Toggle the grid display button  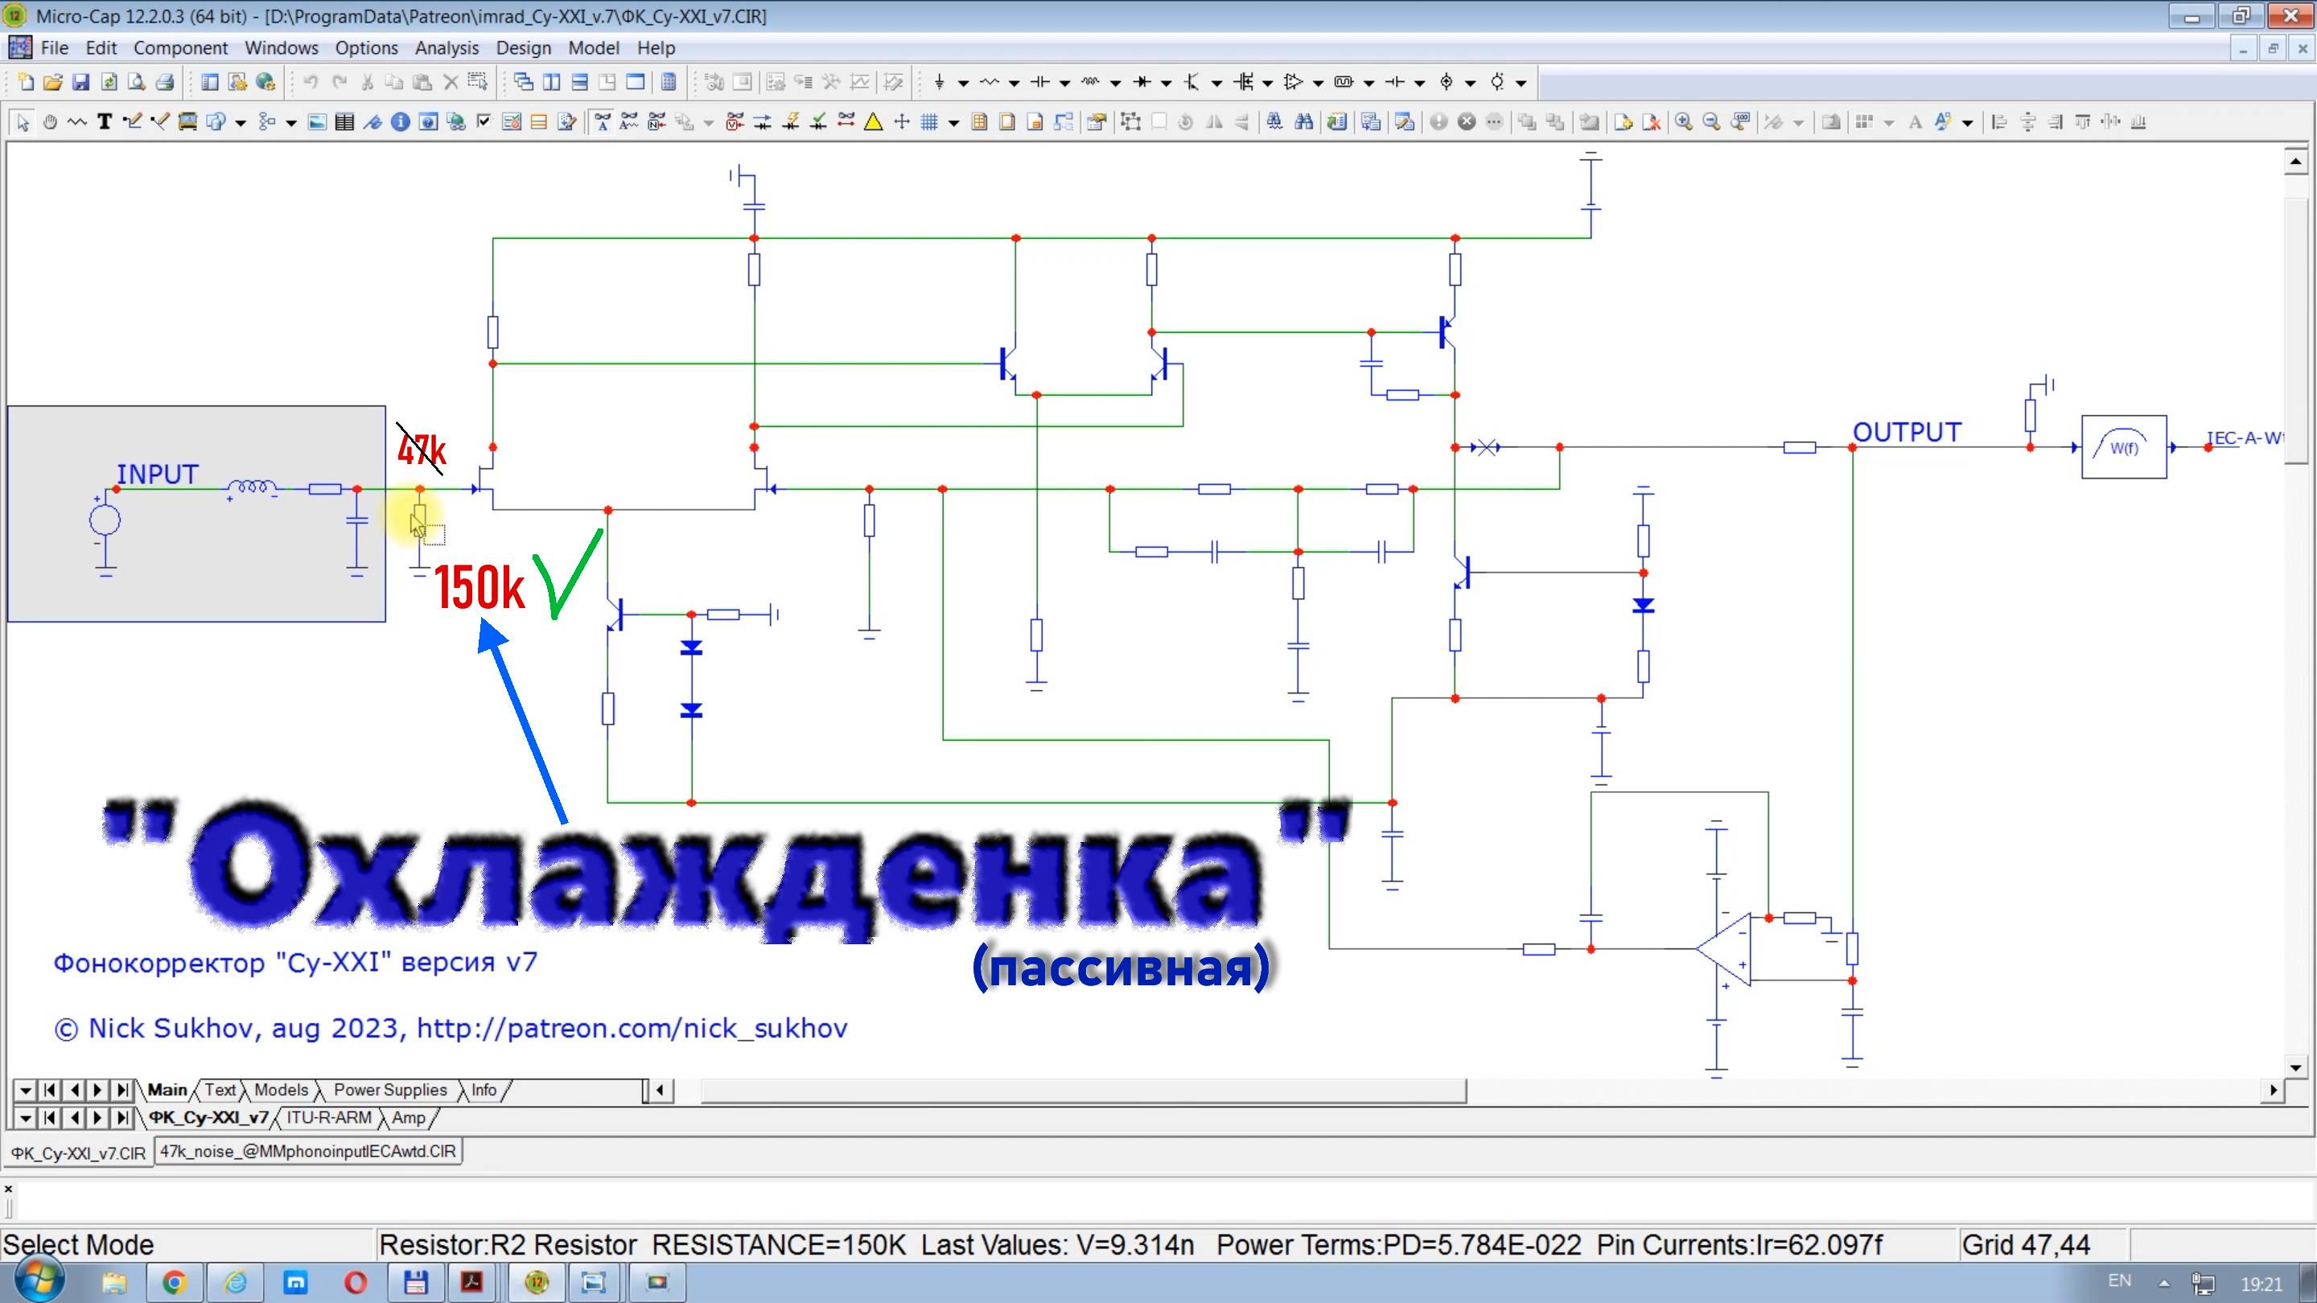click(930, 122)
